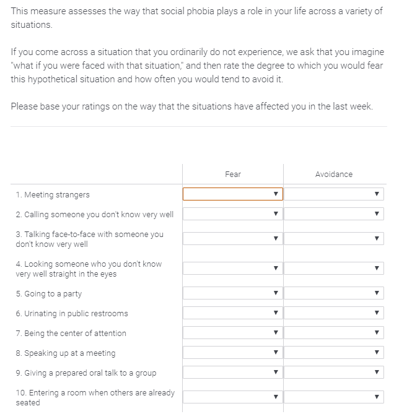Open Avoidance dropdown for urinating in public restrooms
This screenshot has height=414, width=394.
pos(334,313)
